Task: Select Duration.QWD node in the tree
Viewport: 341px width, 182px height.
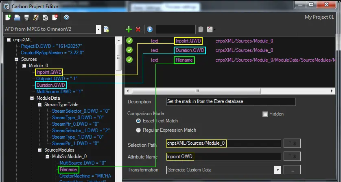Action: 50,85
